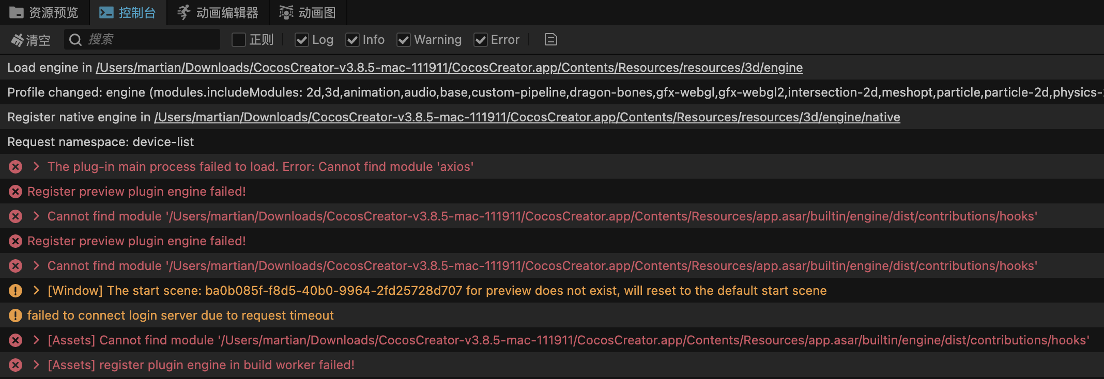Enable the 正则 regex checkbox

239,40
